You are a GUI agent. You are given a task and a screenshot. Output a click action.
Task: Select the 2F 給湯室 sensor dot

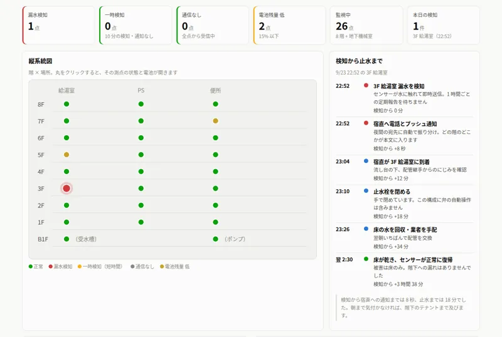pyautogui.click(x=67, y=205)
